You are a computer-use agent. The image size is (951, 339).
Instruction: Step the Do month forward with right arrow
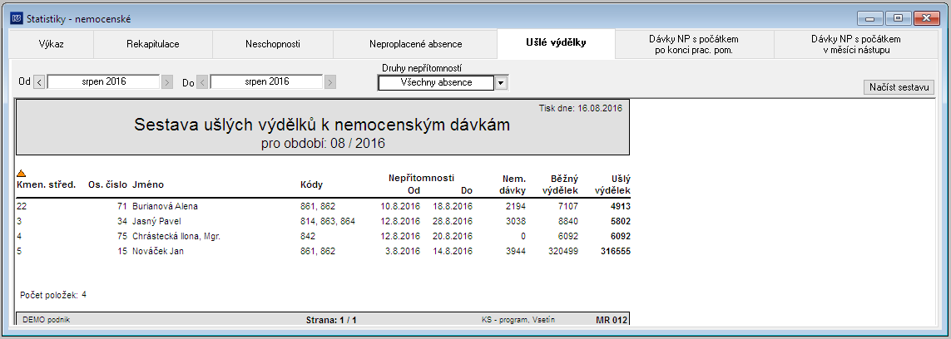click(x=330, y=82)
